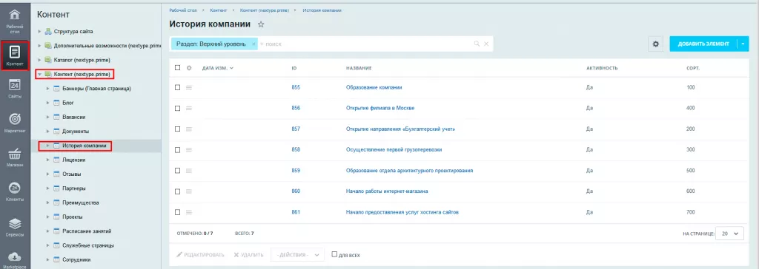Expand the Лицензии tree node
The width and height of the screenshot is (759, 269).
pos(47,160)
